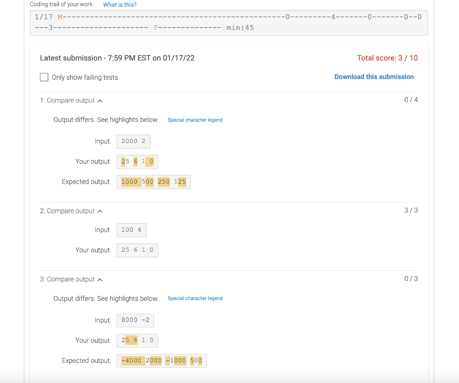Click test 3 score '0 / 3'
This screenshot has height=383, width=459.
(x=411, y=279)
